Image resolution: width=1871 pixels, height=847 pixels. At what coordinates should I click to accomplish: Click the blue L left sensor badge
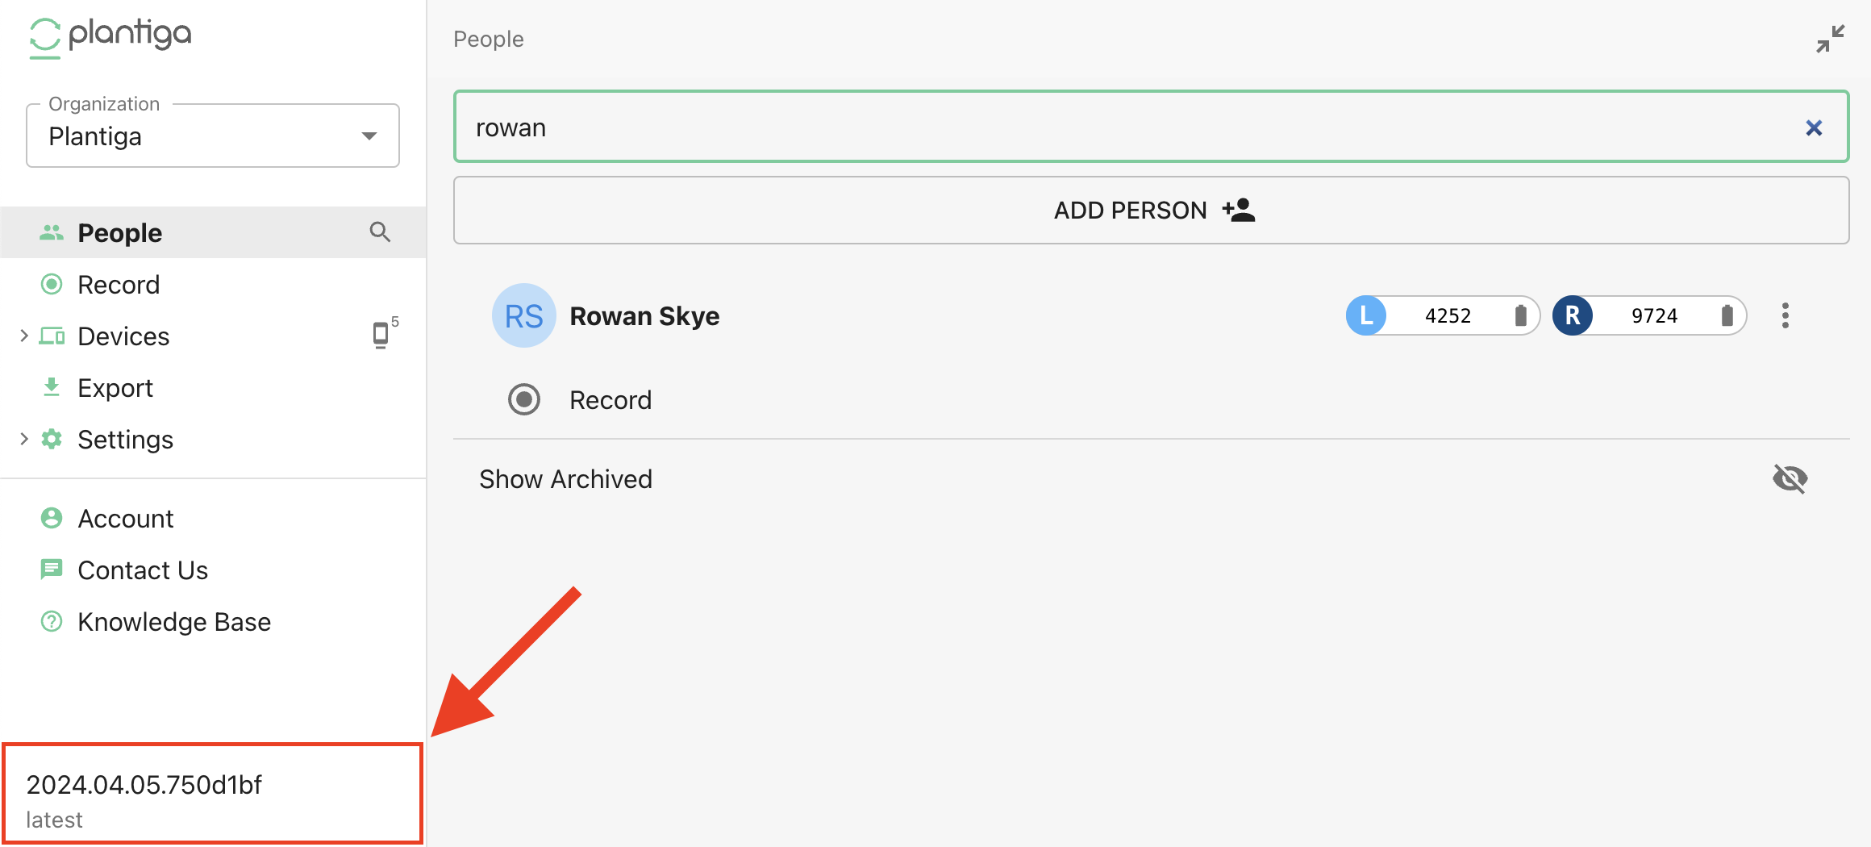[1366, 315]
